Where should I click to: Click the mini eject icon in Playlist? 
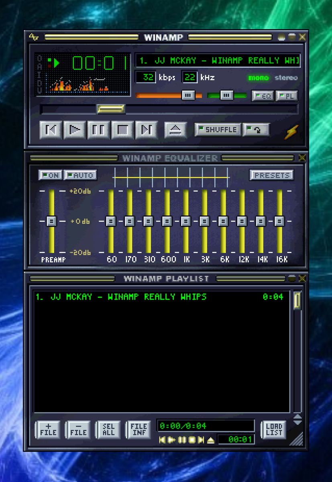coord(211,440)
